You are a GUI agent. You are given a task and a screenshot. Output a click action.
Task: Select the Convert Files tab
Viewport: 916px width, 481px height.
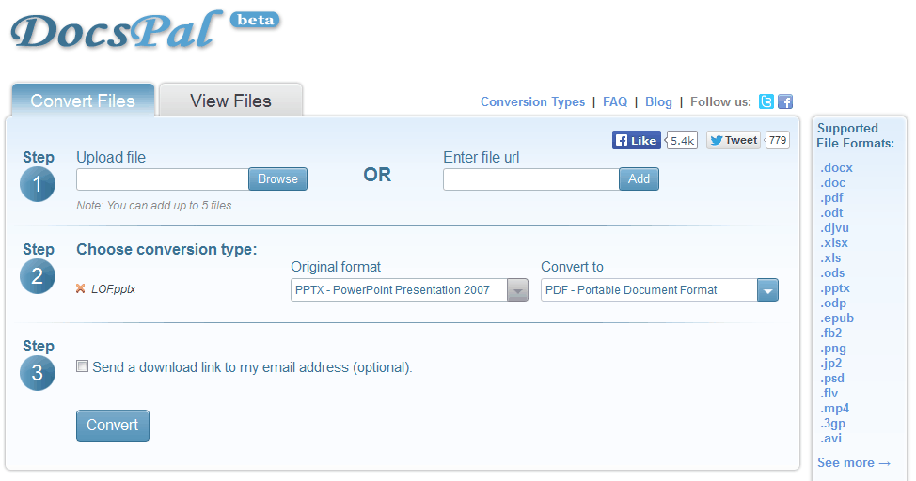coord(83,101)
